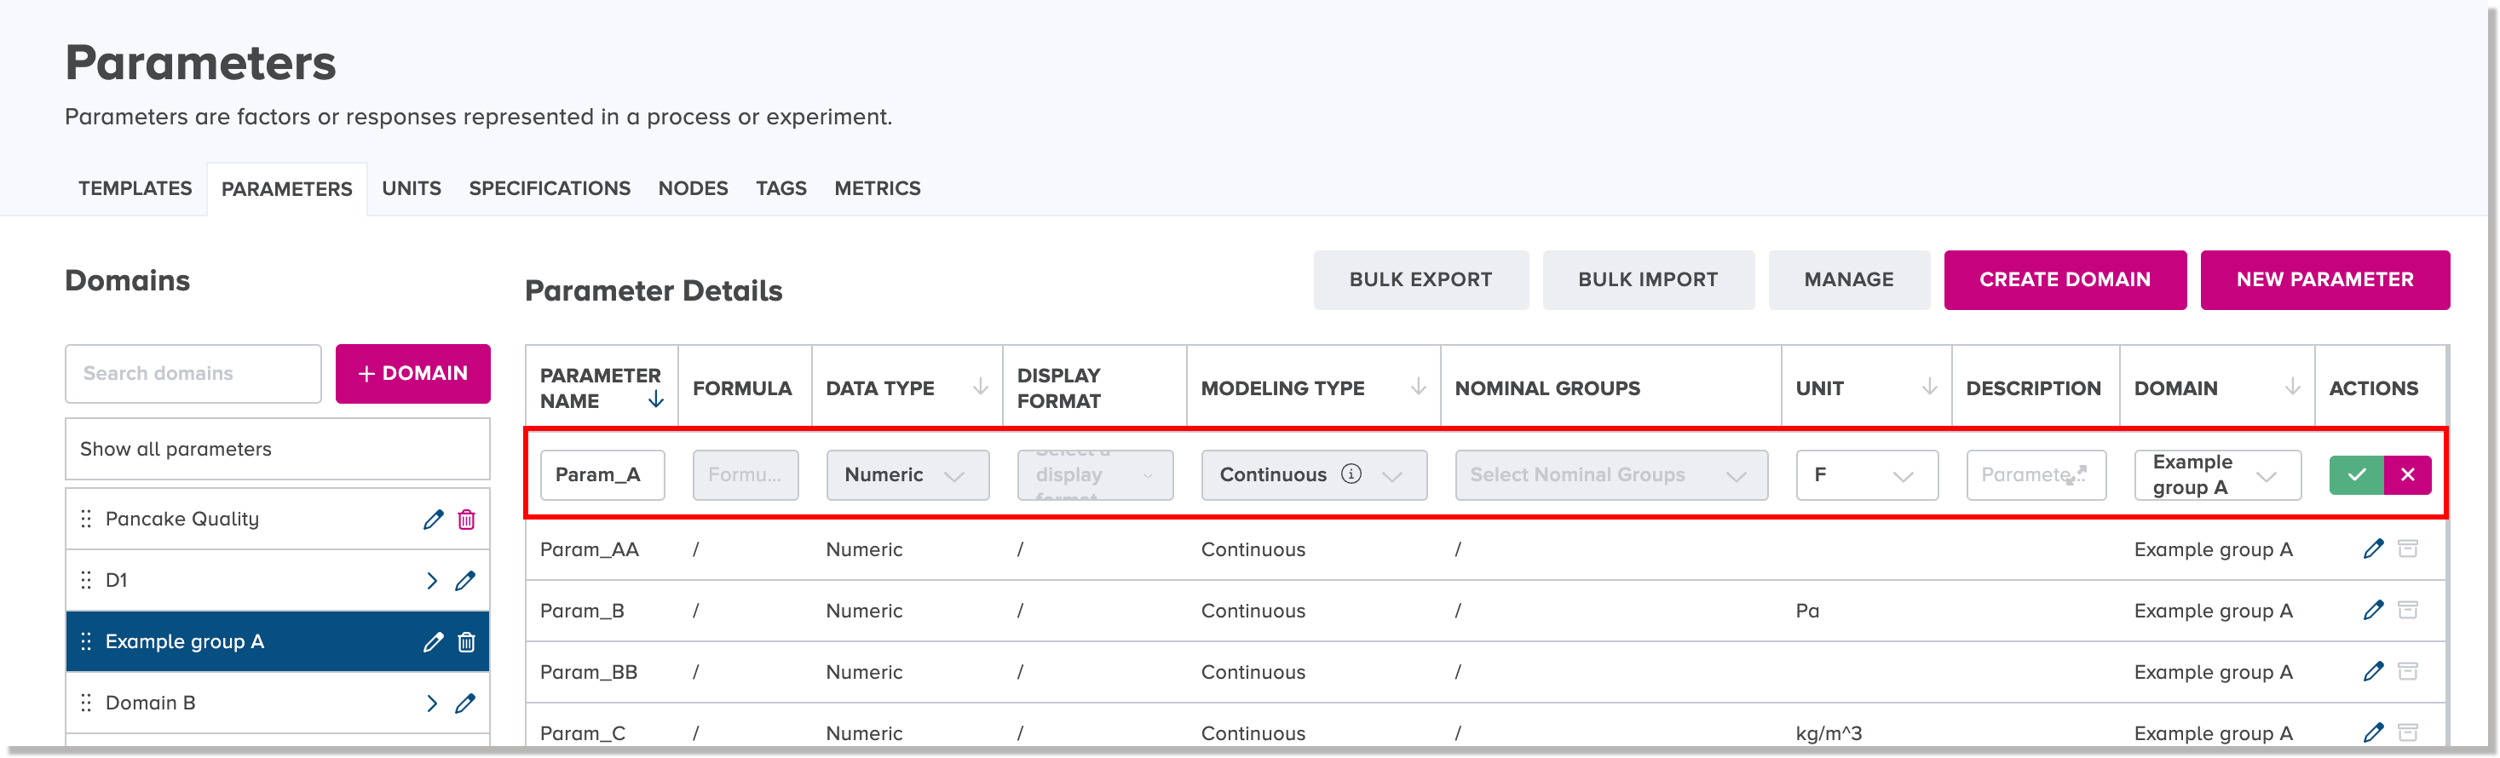2500x758 pixels.
Task: Click the Search domains field
Action: pos(193,374)
